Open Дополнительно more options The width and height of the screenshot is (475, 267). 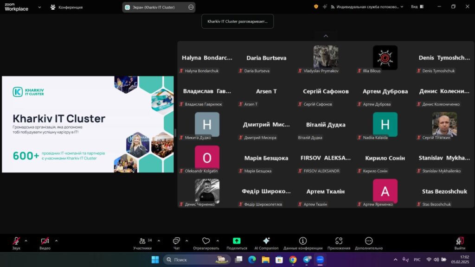point(369,243)
